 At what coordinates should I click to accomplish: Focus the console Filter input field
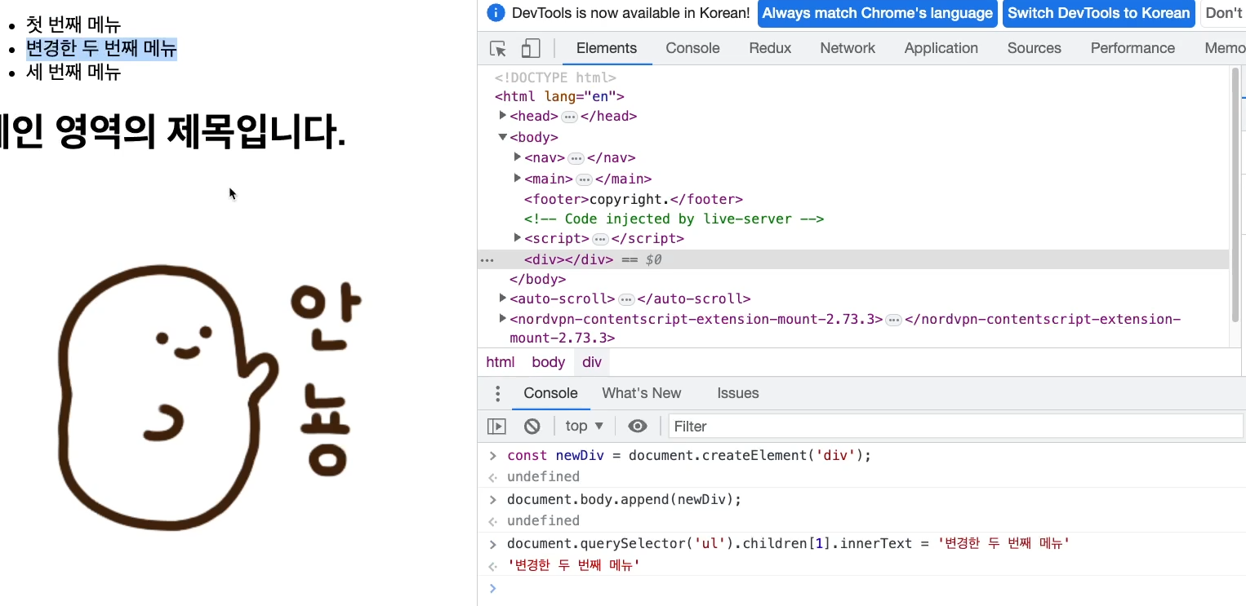coord(955,427)
